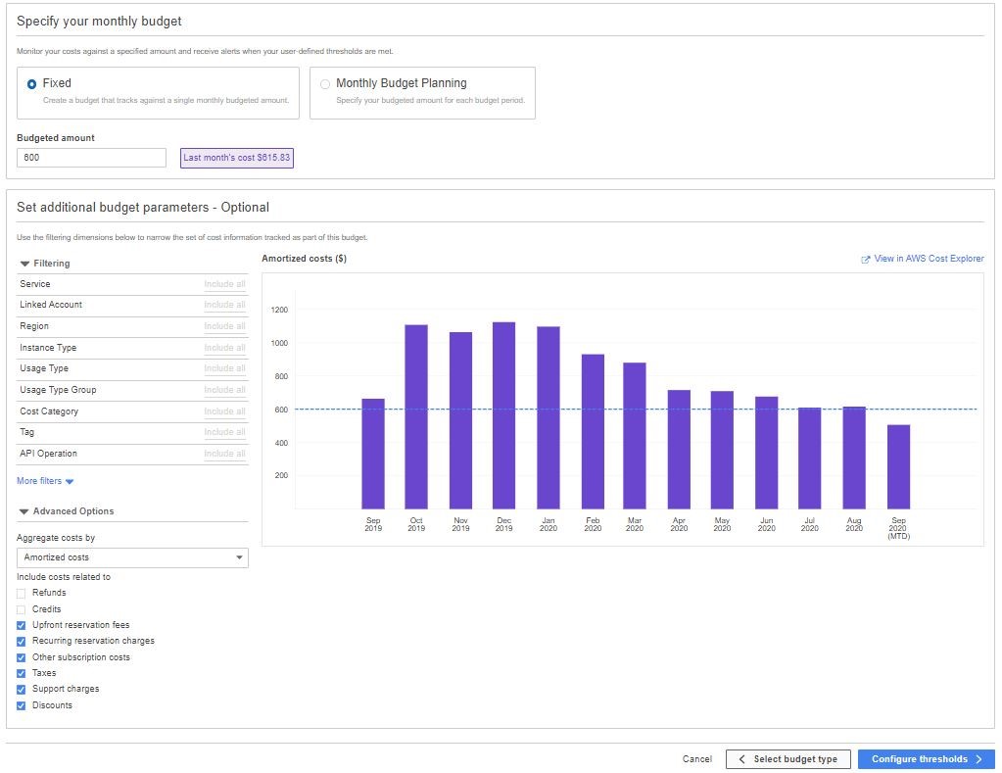This screenshot has width=1002, height=773.
Task: Uncheck the Support charges checkbox
Action: (x=22, y=690)
